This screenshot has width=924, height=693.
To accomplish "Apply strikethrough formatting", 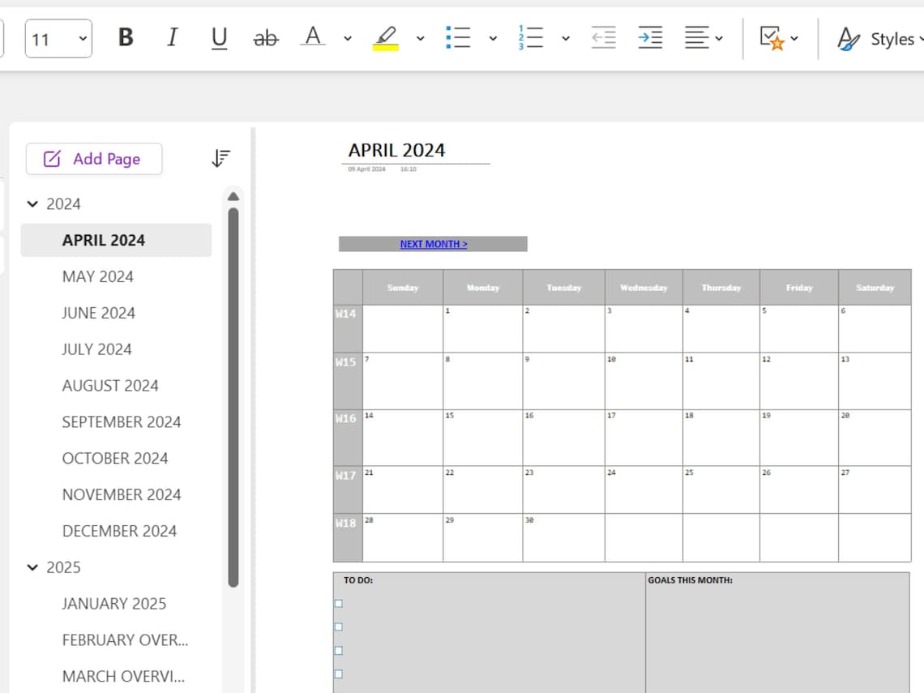I will pyautogui.click(x=266, y=37).
